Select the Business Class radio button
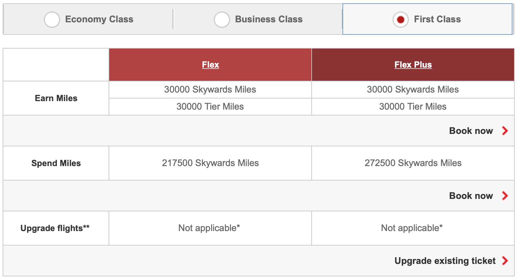Screen dimensions: 517x279 [x=222, y=19]
